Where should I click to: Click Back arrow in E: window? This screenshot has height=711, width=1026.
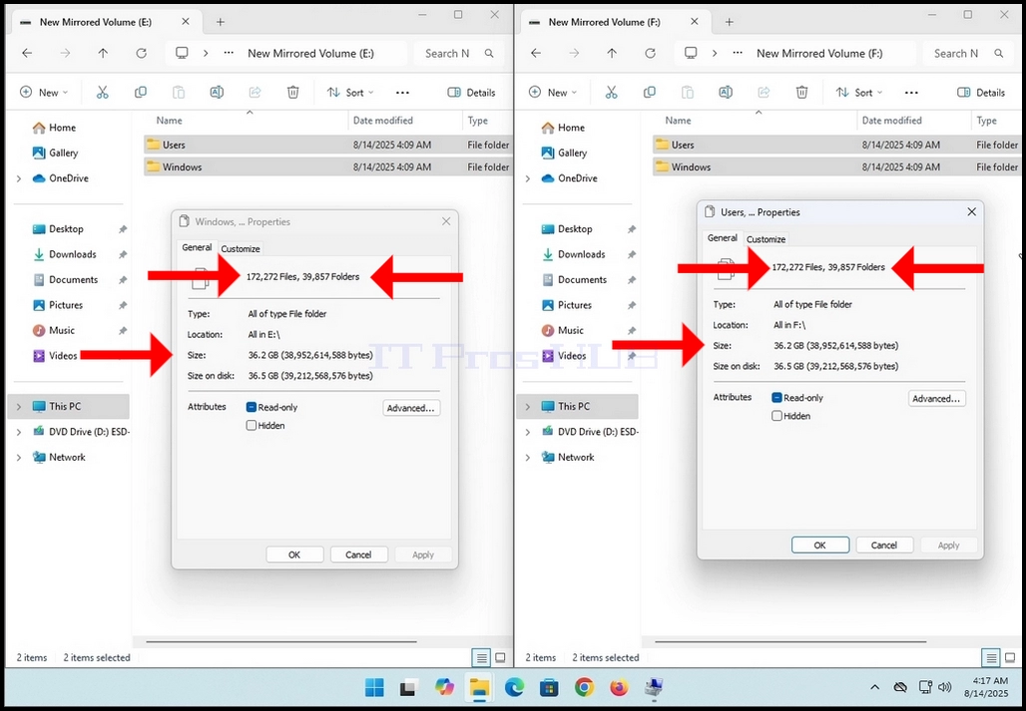[x=27, y=54]
